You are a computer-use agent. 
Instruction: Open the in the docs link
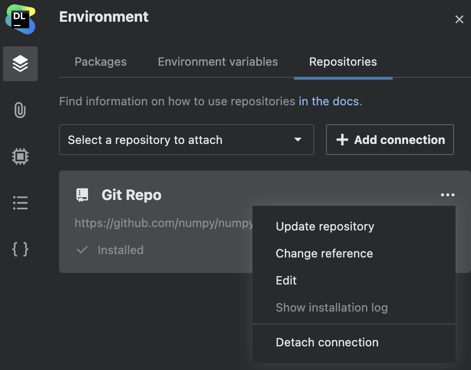[x=329, y=101]
